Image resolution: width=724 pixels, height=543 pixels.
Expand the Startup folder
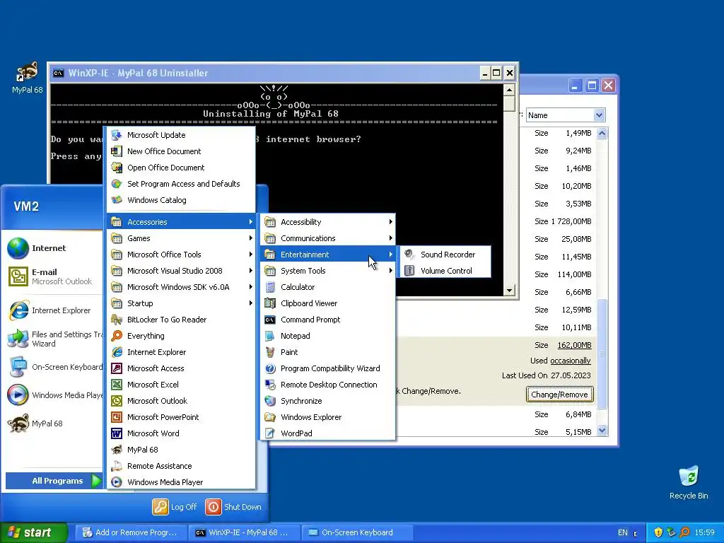pyautogui.click(x=182, y=303)
